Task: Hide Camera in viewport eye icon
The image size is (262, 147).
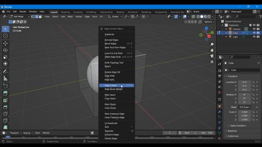Action: pyautogui.click(x=254, y=29)
